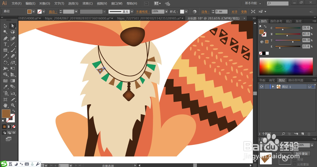Open the 窗口(W) menu
The width and height of the screenshot is (317, 167).
tap(117, 3)
